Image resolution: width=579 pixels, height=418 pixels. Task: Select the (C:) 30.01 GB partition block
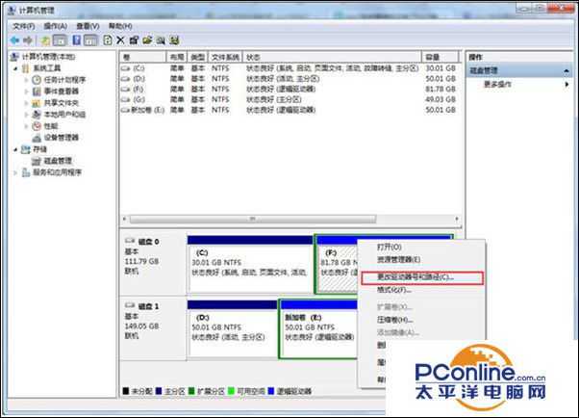tap(250, 262)
